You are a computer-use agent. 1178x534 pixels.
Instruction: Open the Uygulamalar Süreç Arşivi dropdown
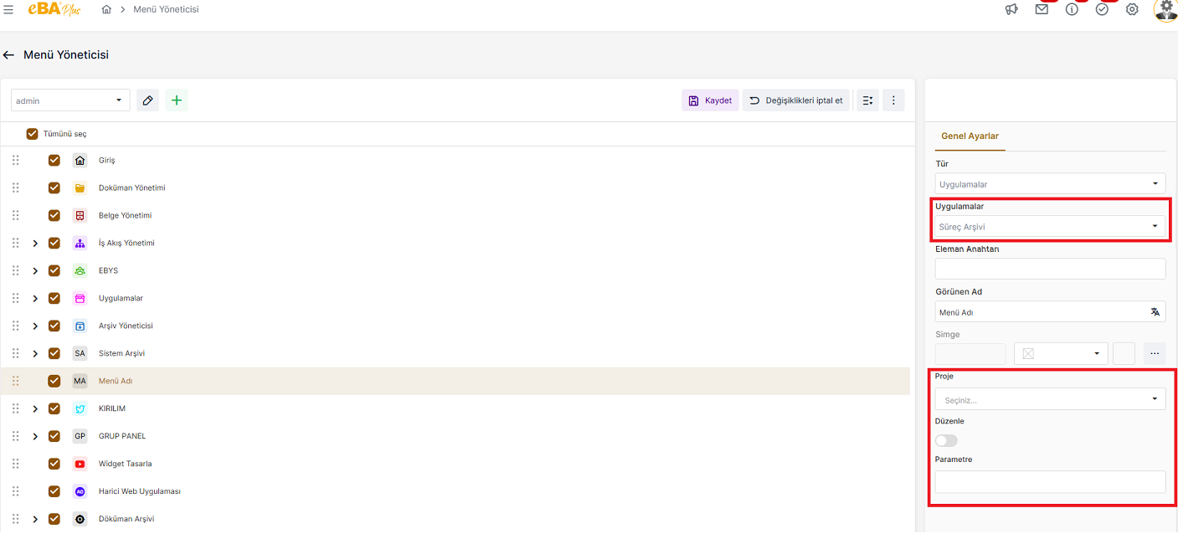click(x=1050, y=226)
